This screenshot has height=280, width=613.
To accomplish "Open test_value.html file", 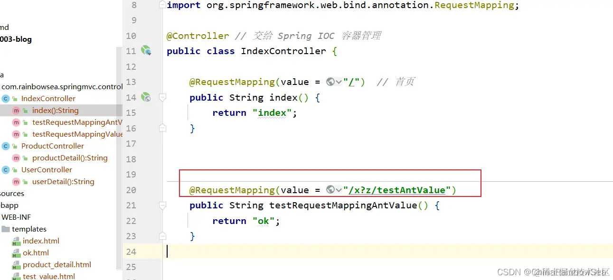I will [49, 276].
